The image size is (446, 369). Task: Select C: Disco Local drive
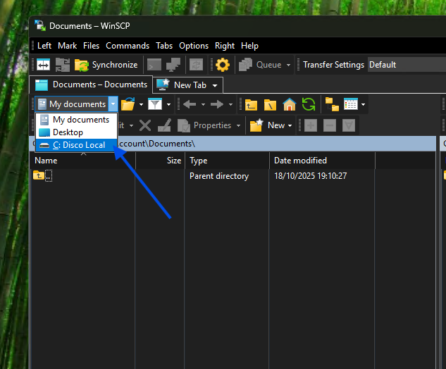tap(78, 145)
